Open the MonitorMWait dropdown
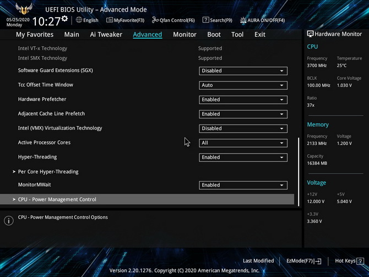Screen dimensions: 369x277 pyautogui.click(x=243, y=185)
